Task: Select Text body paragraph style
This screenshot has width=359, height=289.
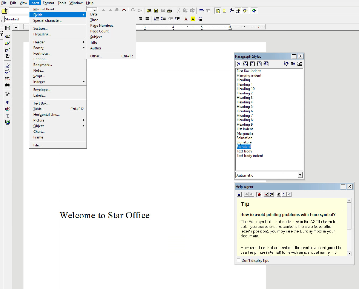Action: click(244, 151)
